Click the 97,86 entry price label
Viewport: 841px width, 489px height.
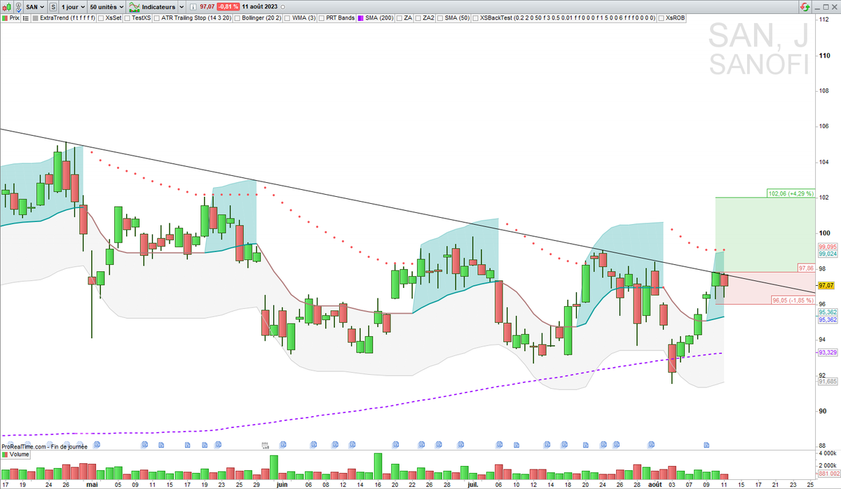pyautogui.click(x=805, y=268)
